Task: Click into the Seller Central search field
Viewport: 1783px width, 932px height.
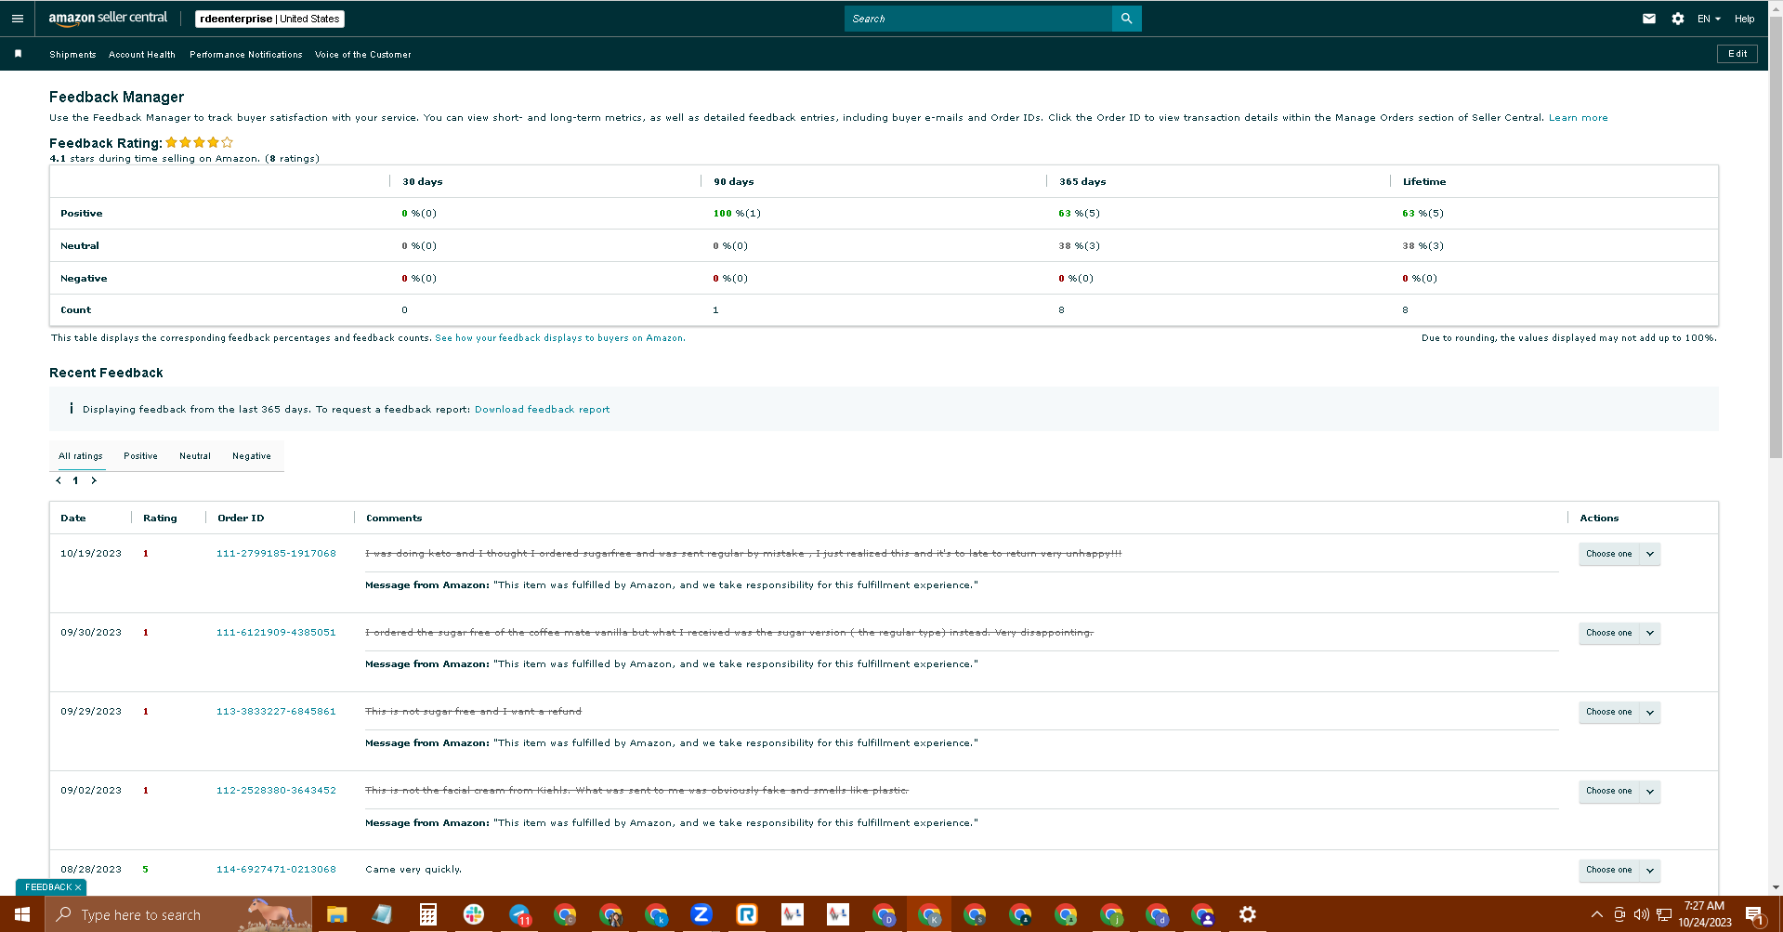Action: point(978,19)
